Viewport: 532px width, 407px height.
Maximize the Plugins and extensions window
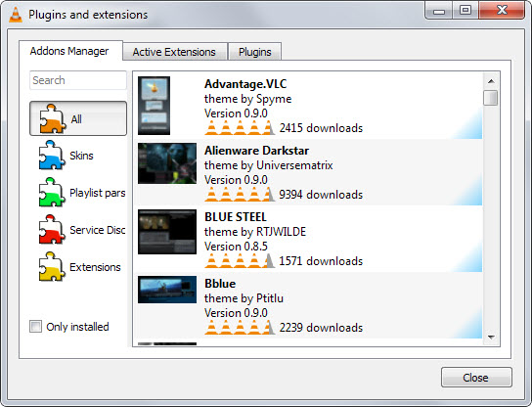tap(465, 11)
